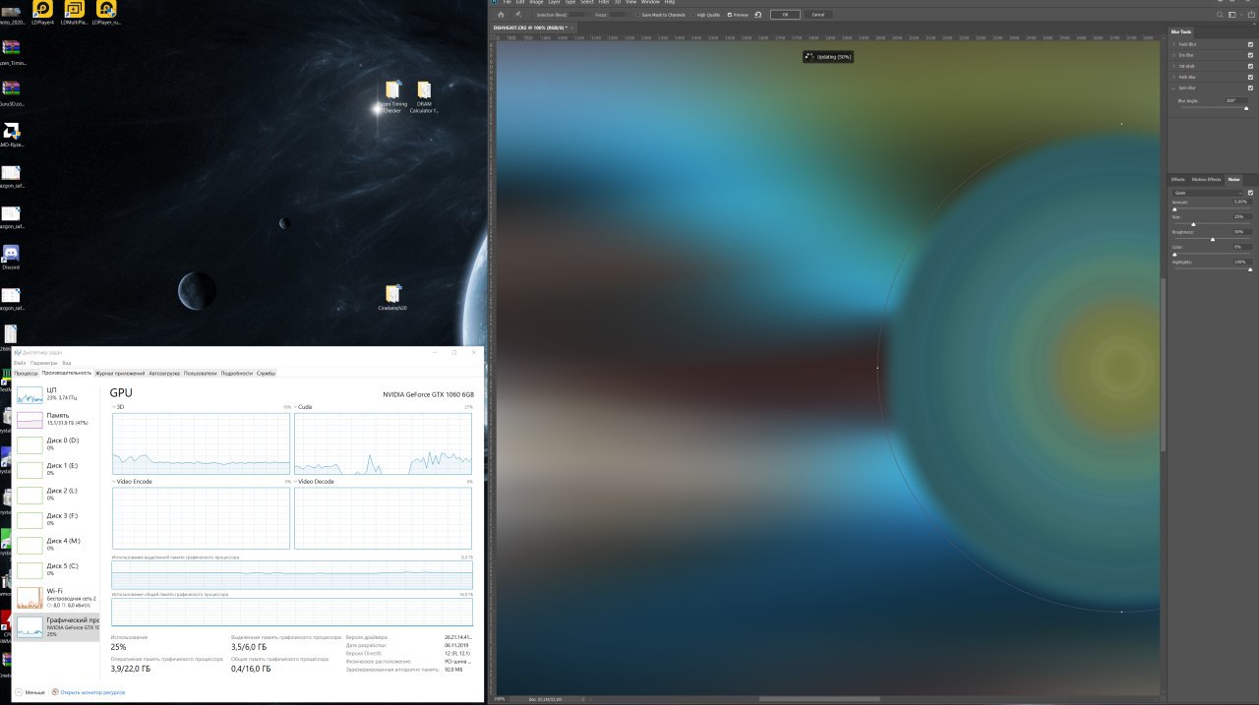
Task: Switch to Процессы tab in Task Manager
Action: [26, 374]
